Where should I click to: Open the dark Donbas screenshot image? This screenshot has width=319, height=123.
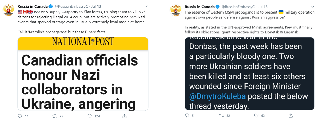pos(250,74)
